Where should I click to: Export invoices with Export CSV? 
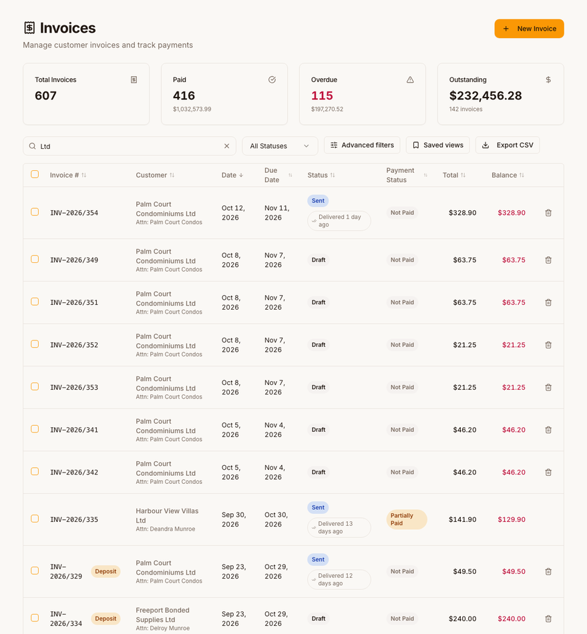[x=508, y=145]
